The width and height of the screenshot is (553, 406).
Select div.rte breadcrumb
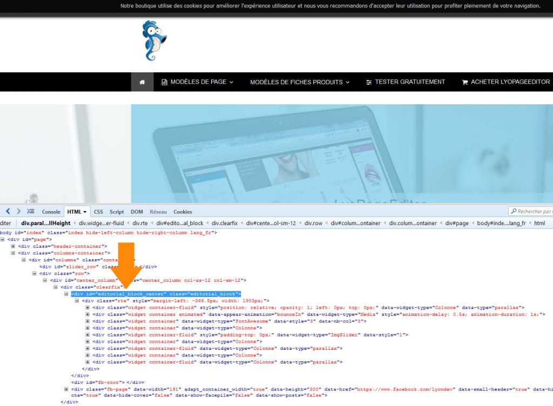click(x=140, y=223)
